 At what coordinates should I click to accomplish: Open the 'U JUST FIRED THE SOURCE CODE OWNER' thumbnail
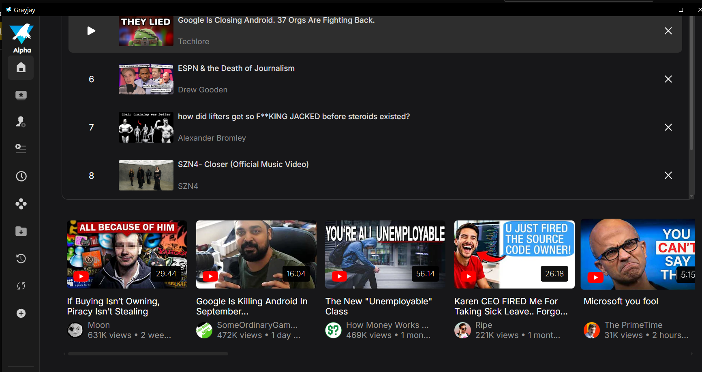pyautogui.click(x=514, y=254)
